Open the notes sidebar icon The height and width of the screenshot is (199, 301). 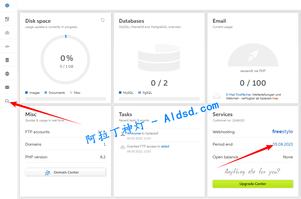(x=7, y=19)
